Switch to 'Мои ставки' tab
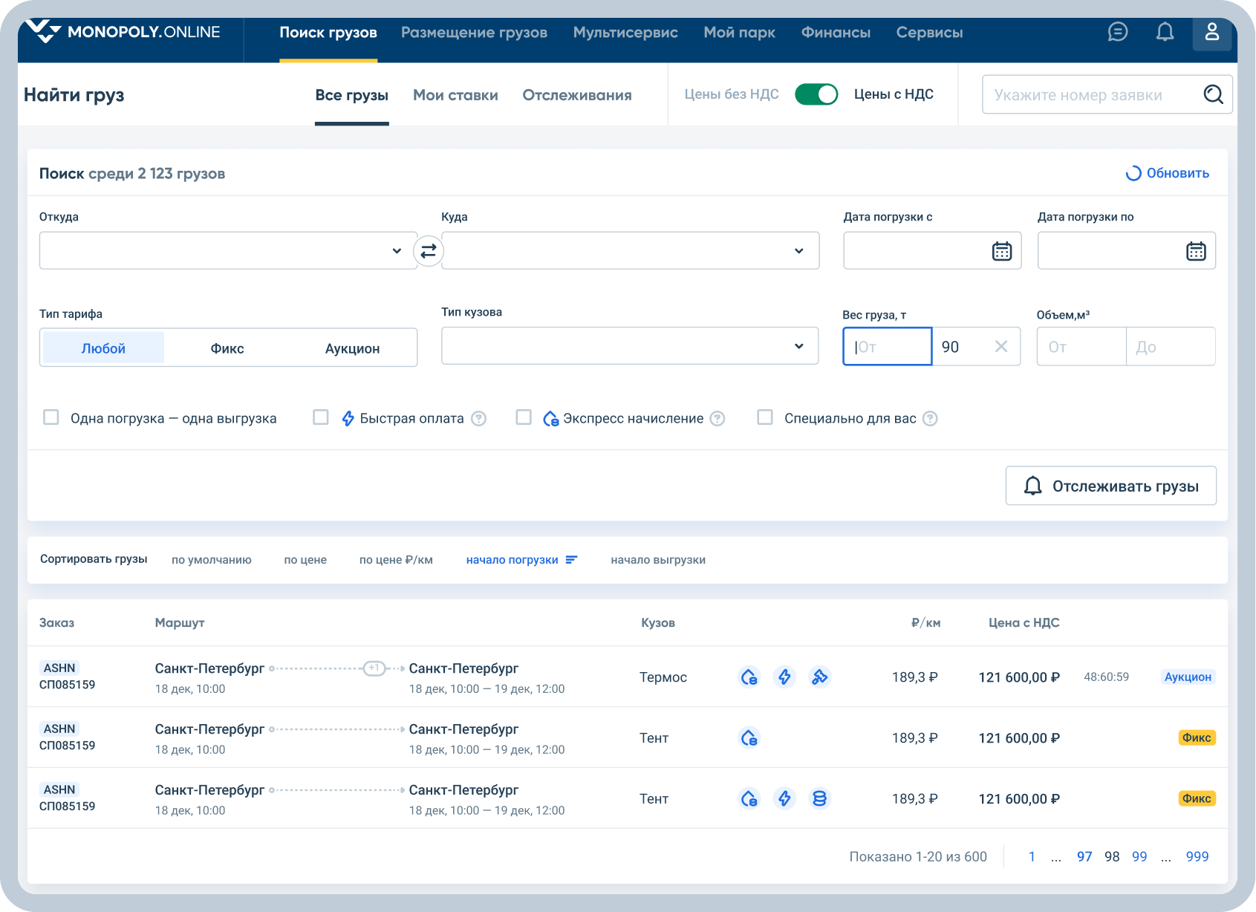This screenshot has width=1256, height=912. pos(455,95)
